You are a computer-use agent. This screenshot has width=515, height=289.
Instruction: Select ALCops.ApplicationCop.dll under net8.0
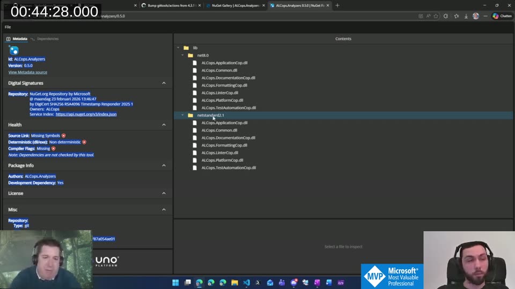(224, 63)
